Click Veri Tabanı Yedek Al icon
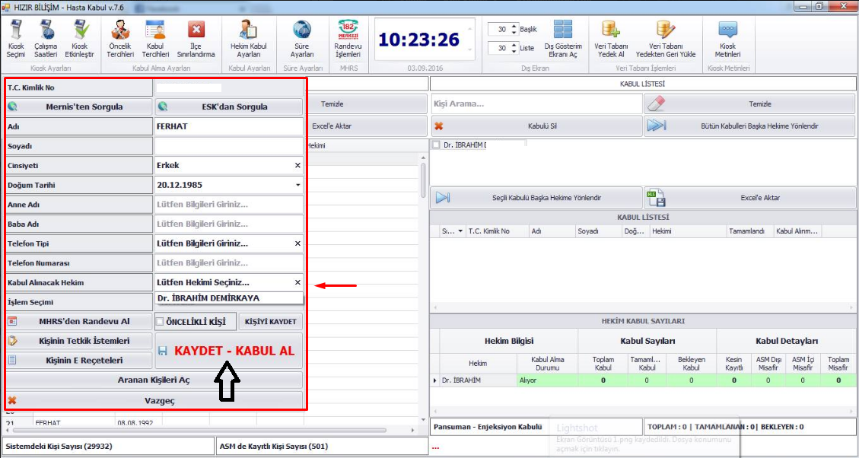859x458 pixels. coord(611,38)
